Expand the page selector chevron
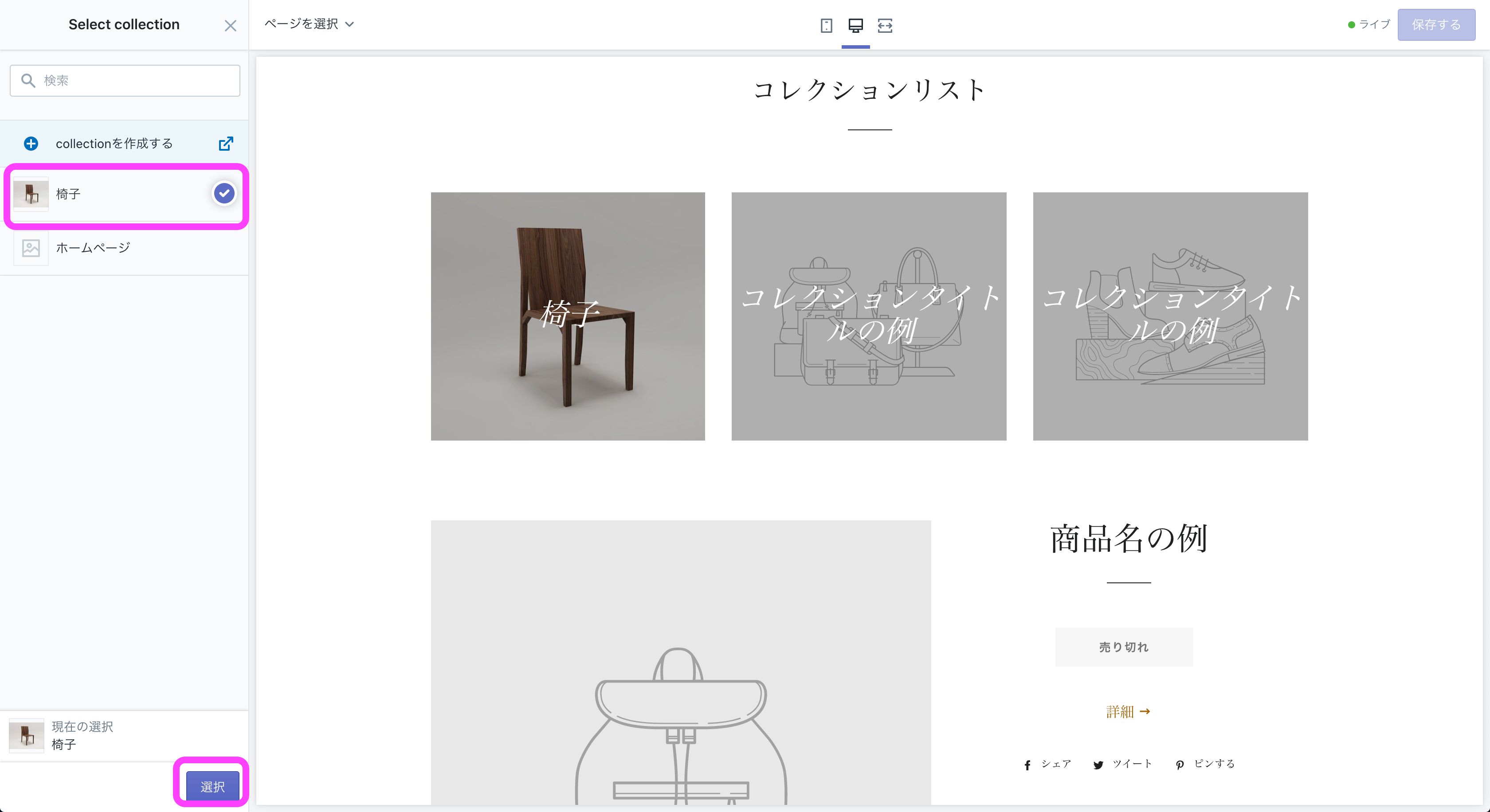The width and height of the screenshot is (1490, 812). pos(349,24)
